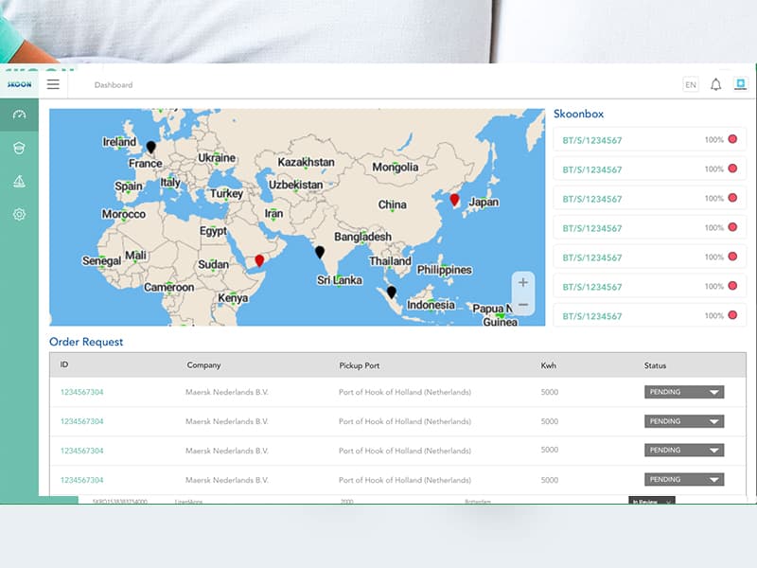
Task: Open the Dashboard gauge sidebar icon
Action: [x=19, y=115]
